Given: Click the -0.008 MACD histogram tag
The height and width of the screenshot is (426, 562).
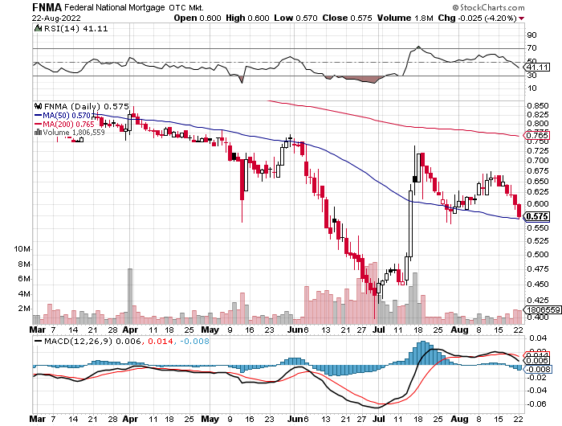Looking at the screenshot, I should [537, 369].
